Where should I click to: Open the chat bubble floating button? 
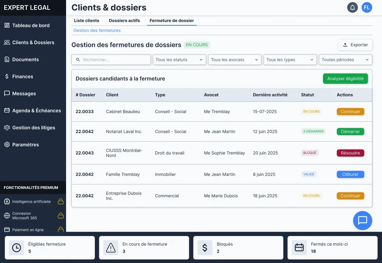tap(363, 220)
